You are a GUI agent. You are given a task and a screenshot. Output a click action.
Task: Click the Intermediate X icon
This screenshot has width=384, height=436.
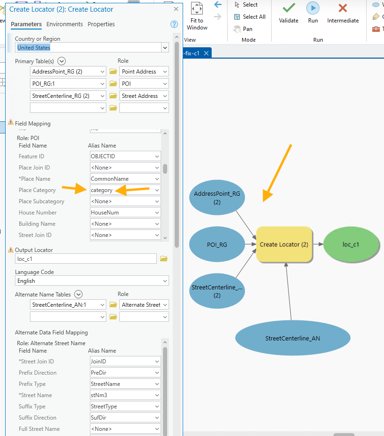click(343, 8)
